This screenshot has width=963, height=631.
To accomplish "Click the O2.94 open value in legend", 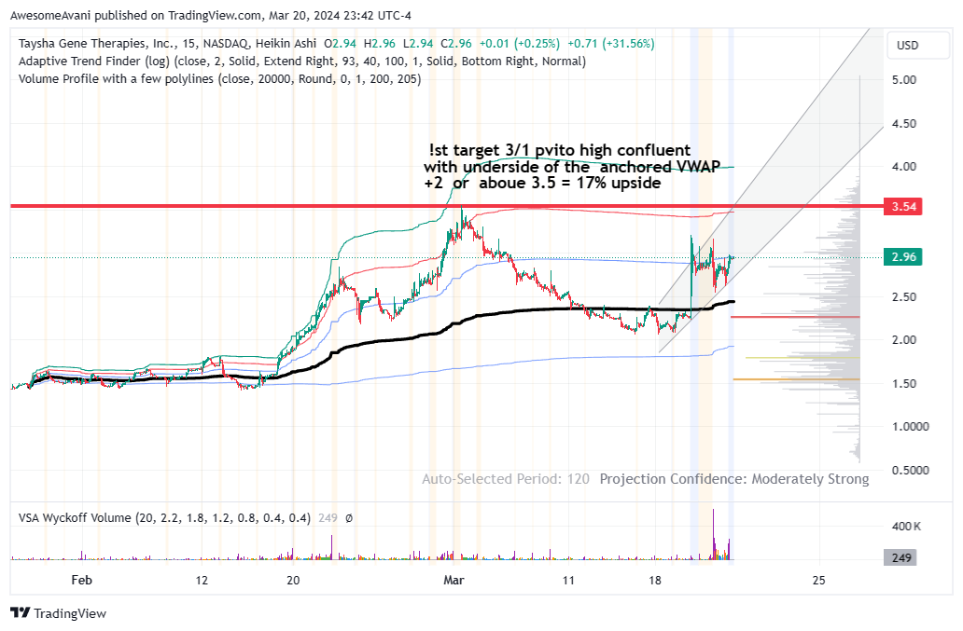I will (x=341, y=44).
